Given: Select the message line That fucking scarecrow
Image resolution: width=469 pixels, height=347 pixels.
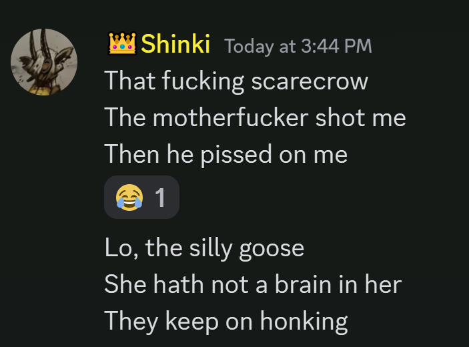Looking at the screenshot, I should click(236, 81).
